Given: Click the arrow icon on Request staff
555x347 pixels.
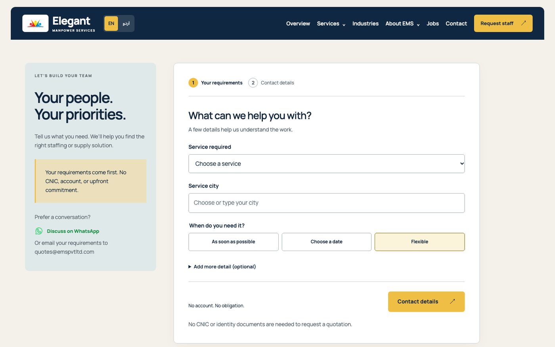Looking at the screenshot, I should coord(523,23).
